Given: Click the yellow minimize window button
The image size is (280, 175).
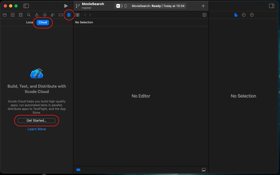Looking at the screenshot, I should (x=11, y=6).
